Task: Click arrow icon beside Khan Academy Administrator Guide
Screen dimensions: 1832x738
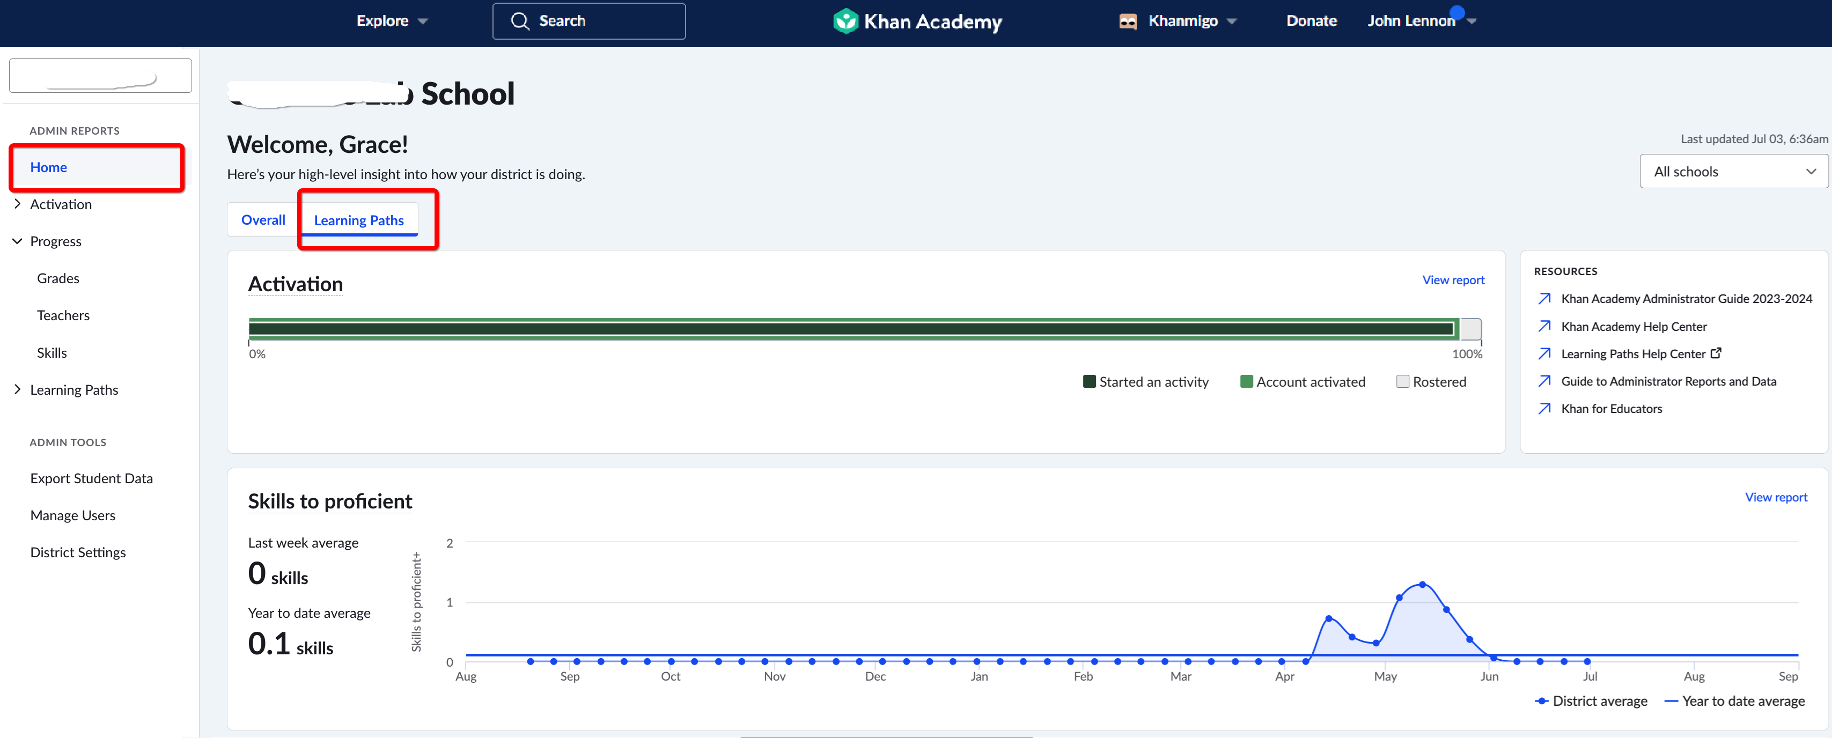Action: (x=1544, y=299)
